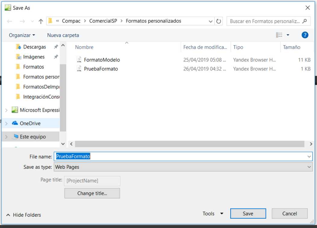Viewport: 317px width, 228px height.
Task: Click the back navigation arrow
Action: tap(9, 21)
